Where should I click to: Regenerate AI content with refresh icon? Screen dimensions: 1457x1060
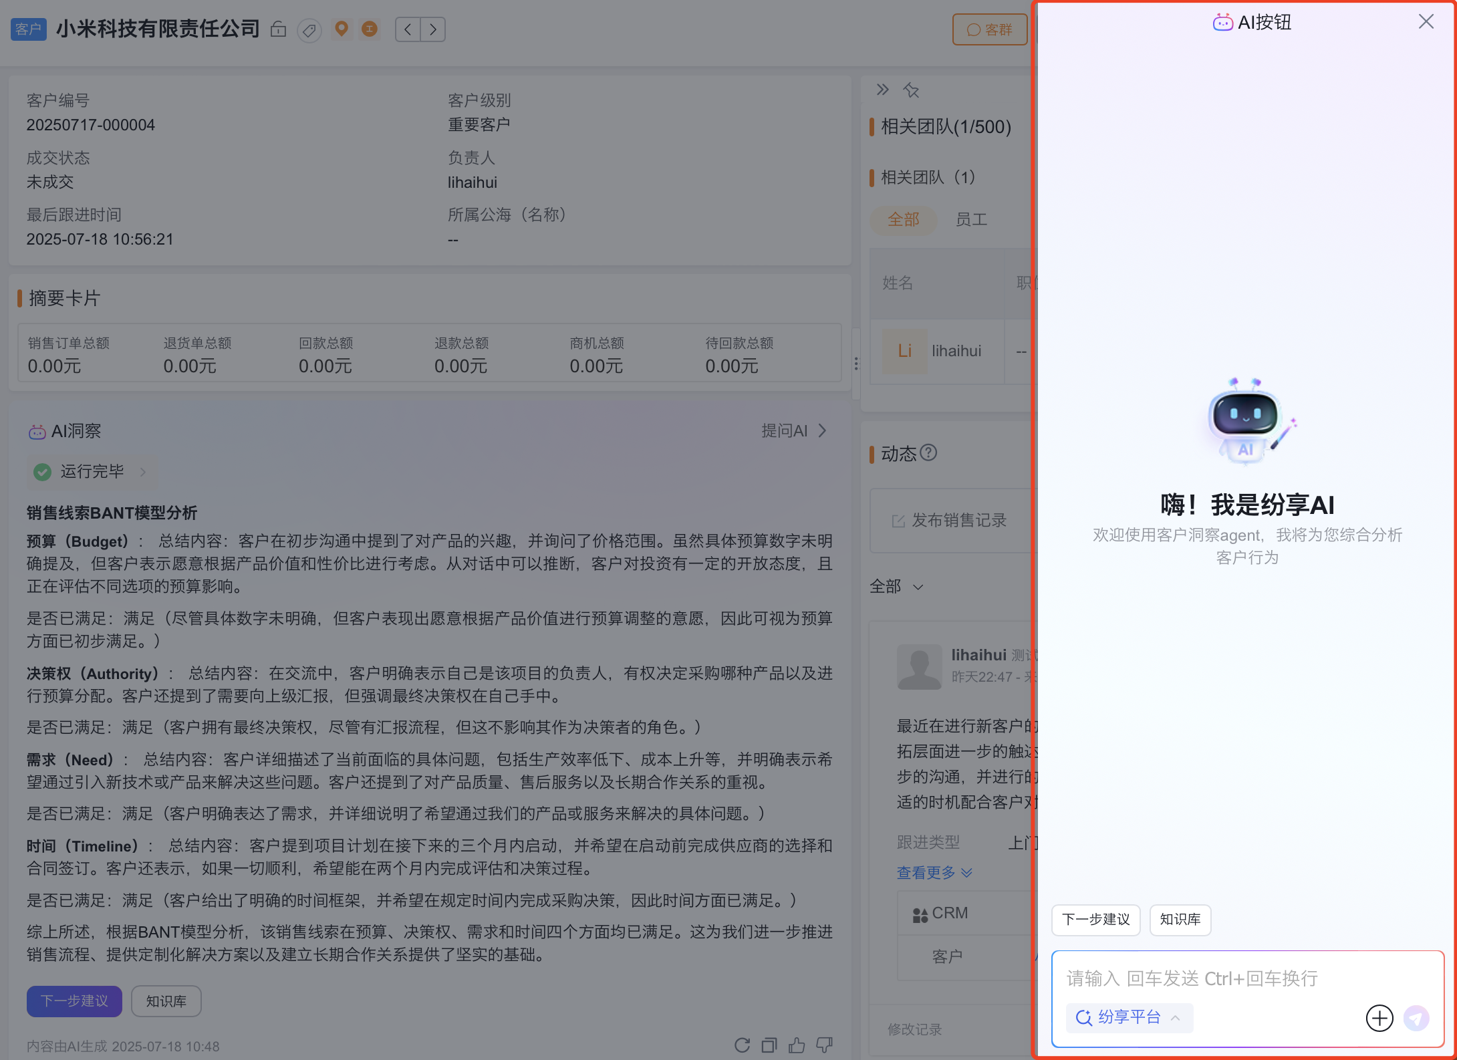pyautogui.click(x=742, y=1045)
